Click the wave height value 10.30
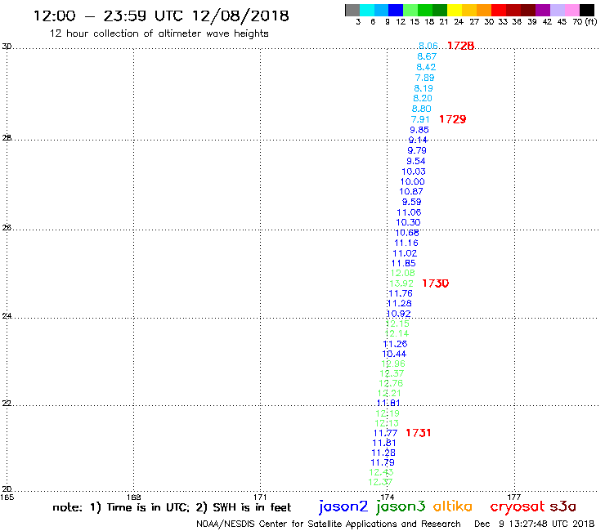The width and height of the screenshot is (605, 531). (408, 222)
